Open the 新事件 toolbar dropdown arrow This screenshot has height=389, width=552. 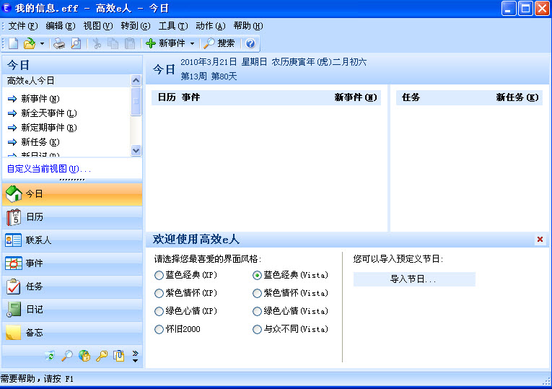pyautogui.click(x=192, y=43)
